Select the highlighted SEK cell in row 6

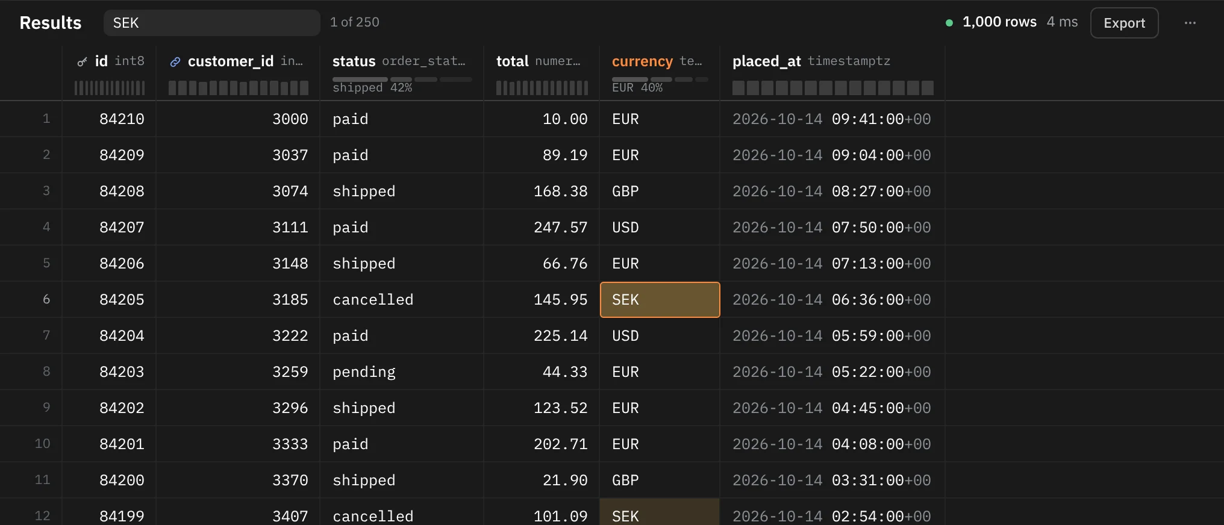click(660, 300)
